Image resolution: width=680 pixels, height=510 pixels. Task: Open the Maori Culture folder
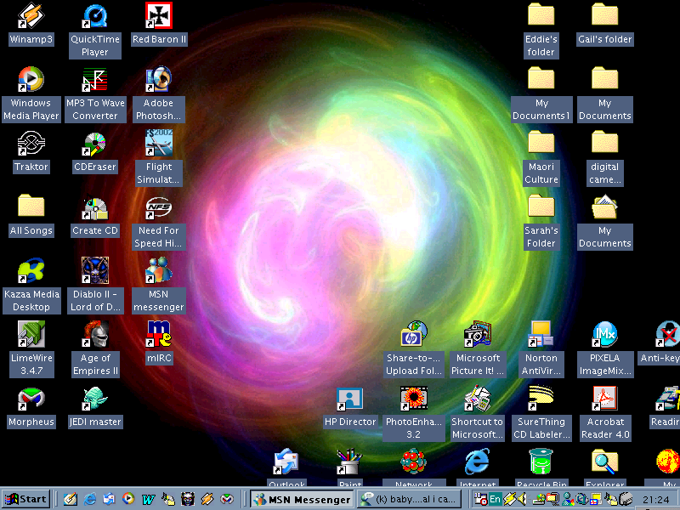(541, 144)
